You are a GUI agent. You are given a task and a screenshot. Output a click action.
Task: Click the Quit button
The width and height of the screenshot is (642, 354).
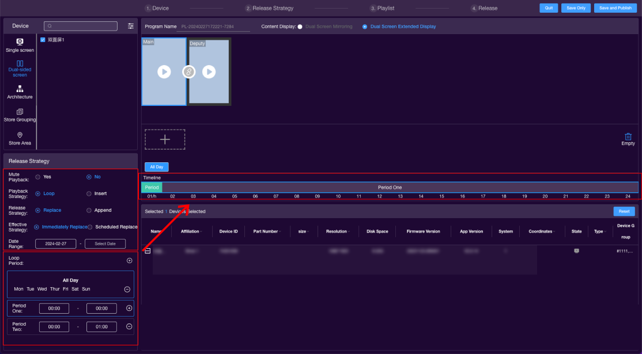click(549, 7)
